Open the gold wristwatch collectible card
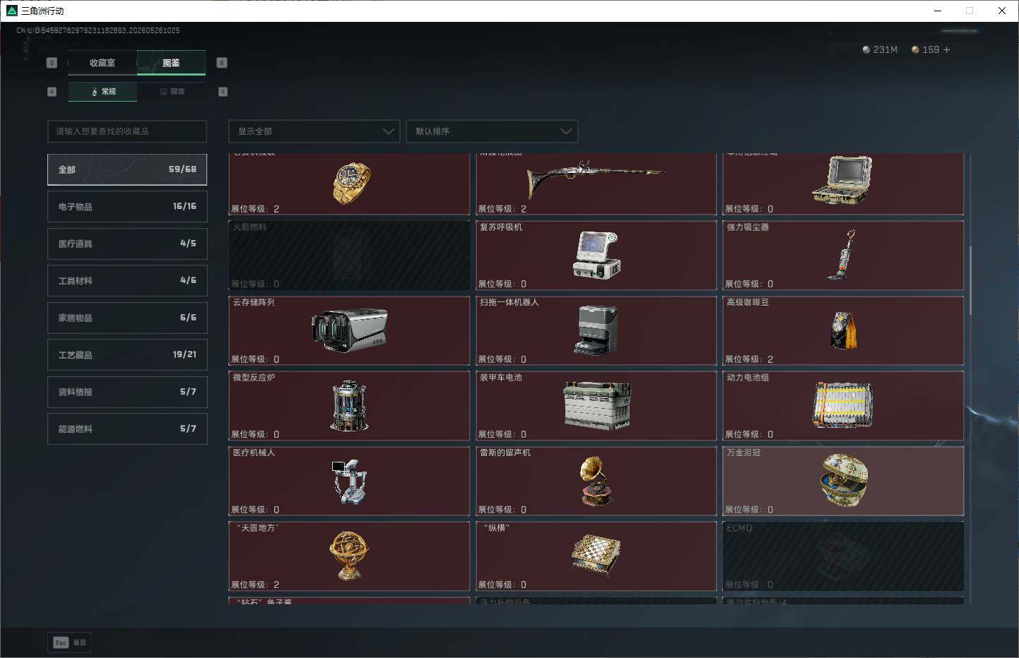 (x=349, y=184)
